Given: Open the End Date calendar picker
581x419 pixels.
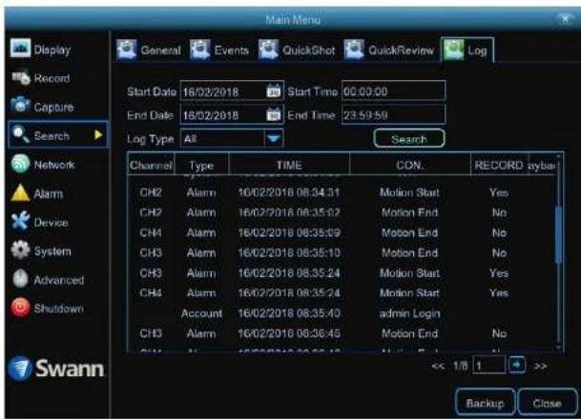Looking at the screenshot, I should (274, 114).
